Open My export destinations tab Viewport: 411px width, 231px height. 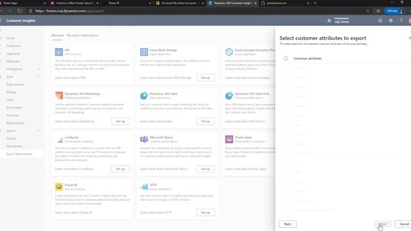point(83,35)
